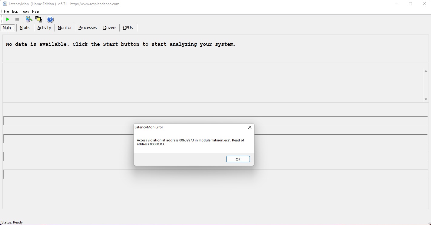This screenshot has width=431, height=225.
Task: Maximize the LatencyMon window
Action: click(x=411, y=4)
